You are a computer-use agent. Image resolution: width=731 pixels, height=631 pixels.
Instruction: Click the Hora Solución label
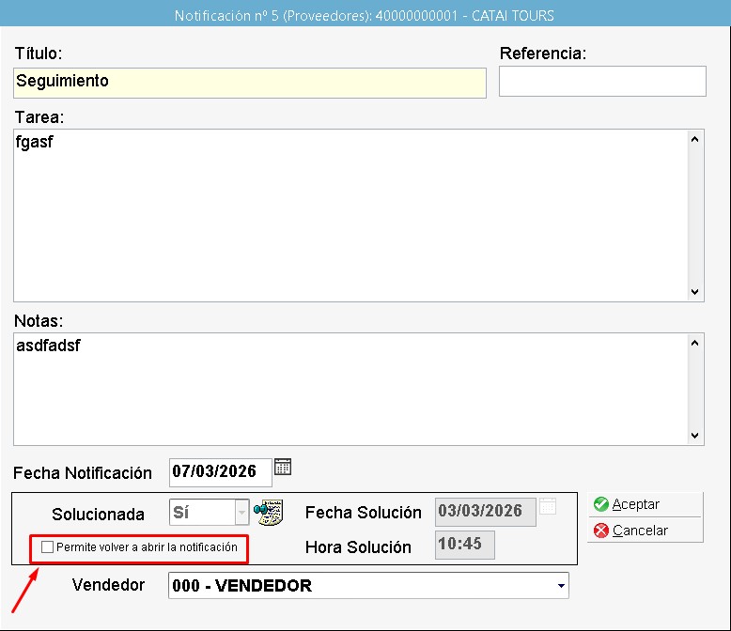[358, 547]
